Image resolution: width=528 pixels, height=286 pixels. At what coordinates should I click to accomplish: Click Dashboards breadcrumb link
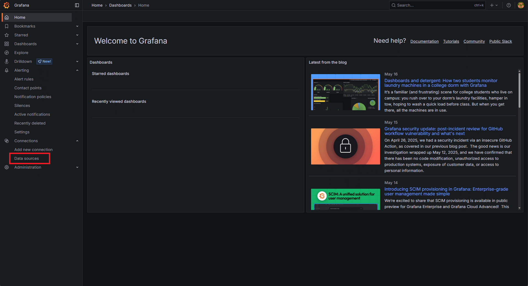[x=120, y=5]
